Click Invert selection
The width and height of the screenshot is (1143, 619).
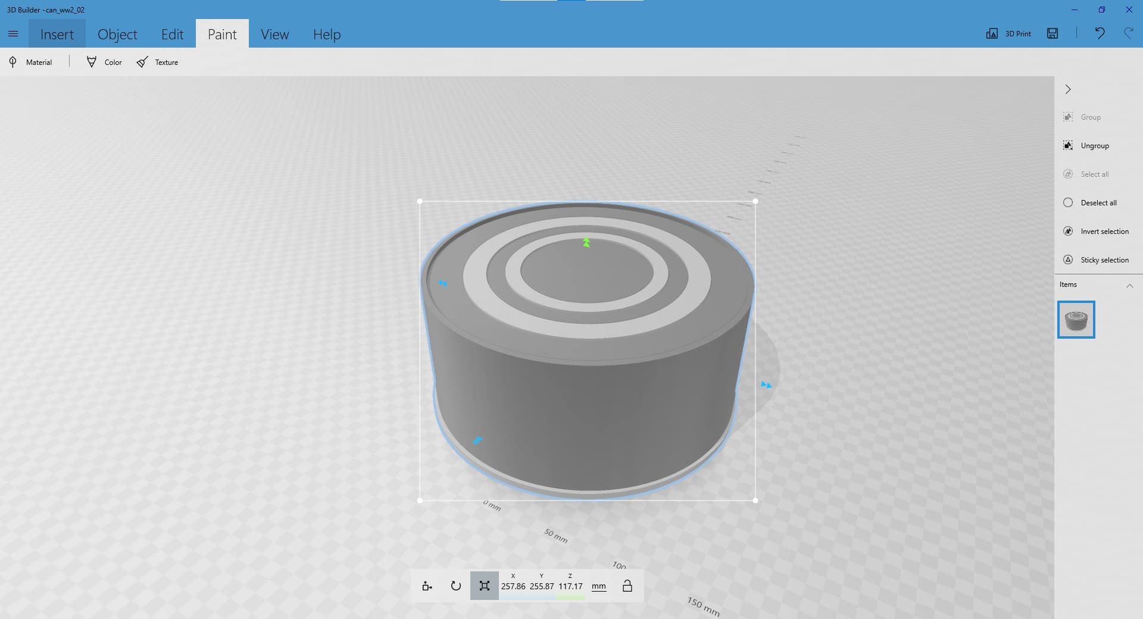pos(1096,231)
